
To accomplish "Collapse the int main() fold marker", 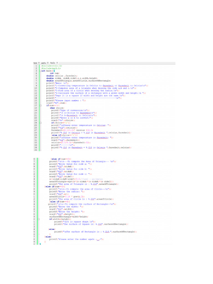I will tap(40, 71).
